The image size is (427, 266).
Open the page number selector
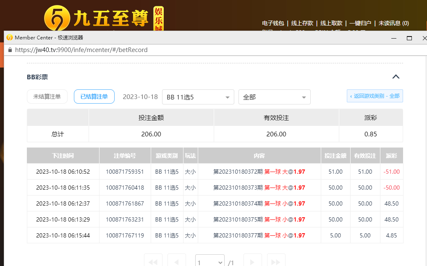[x=210, y=262]
